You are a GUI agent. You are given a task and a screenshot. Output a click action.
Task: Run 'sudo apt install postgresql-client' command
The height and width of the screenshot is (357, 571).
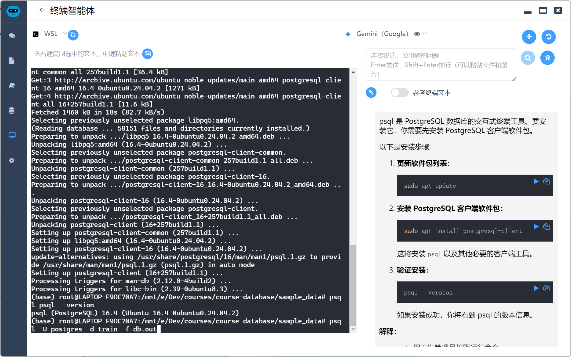click(x=536, y=226)
